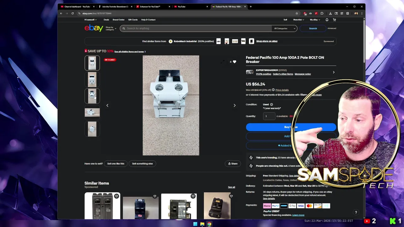The width and height of the screenshot is (404, 227).
Task: Open See all eligible items and terms
Action: point(129,51)
